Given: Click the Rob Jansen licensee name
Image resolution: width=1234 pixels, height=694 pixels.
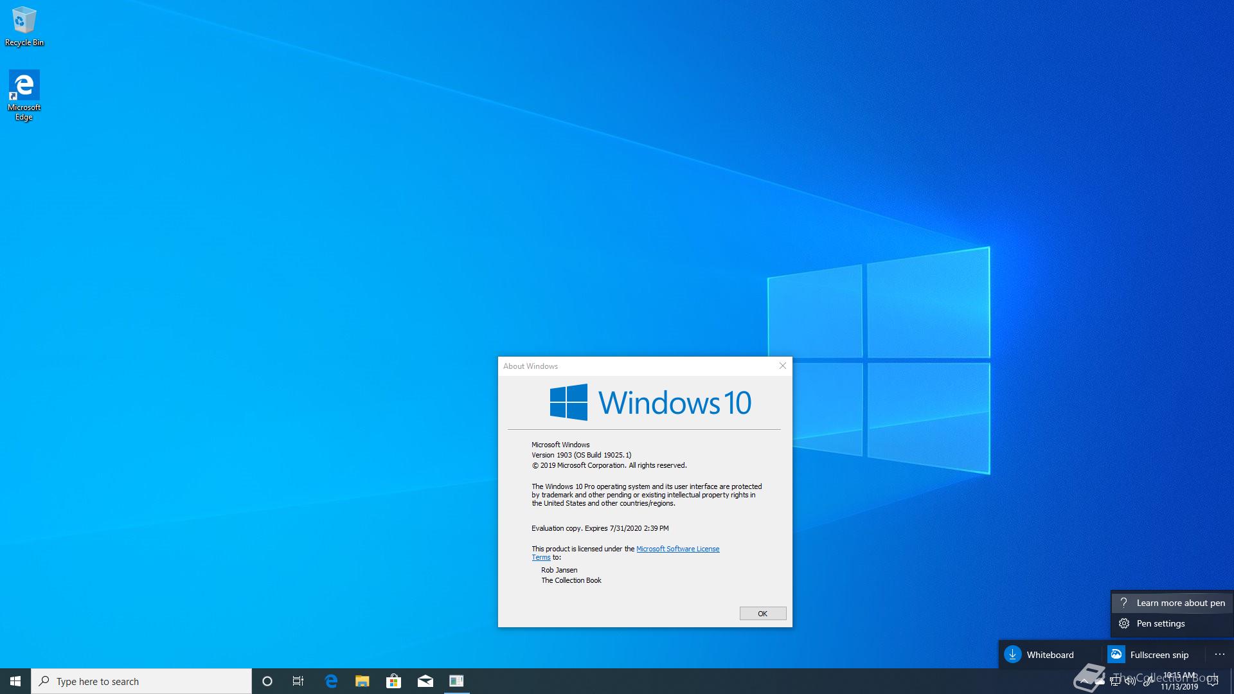Looking at the screenshot, I should 559,570.
